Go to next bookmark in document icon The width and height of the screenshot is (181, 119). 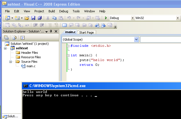(x=103, y=25)
